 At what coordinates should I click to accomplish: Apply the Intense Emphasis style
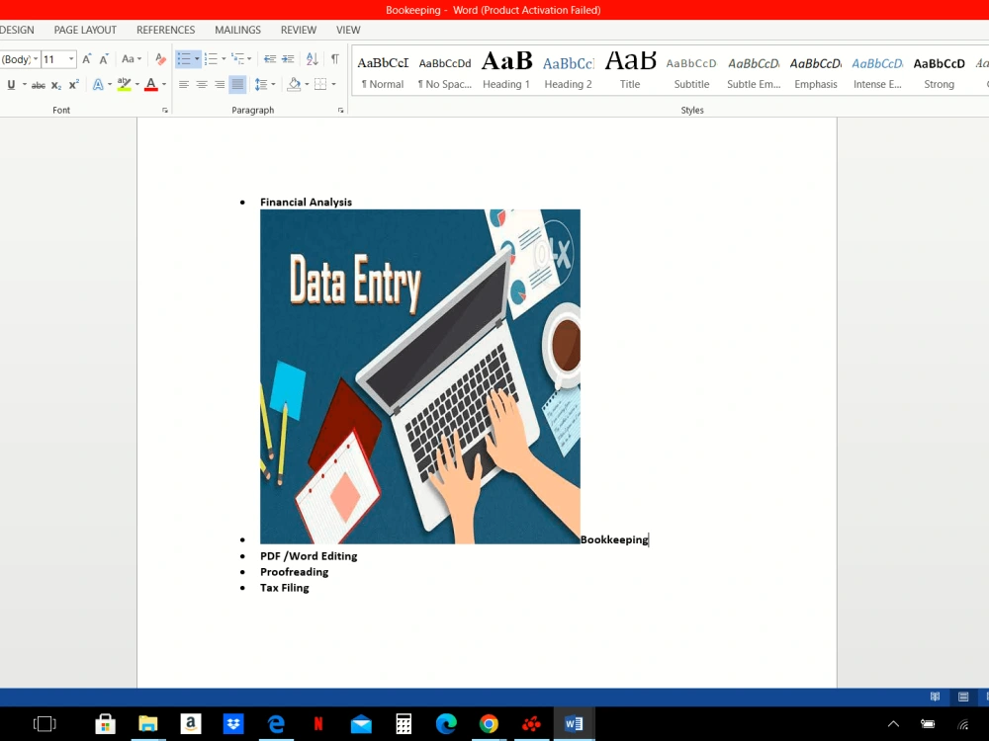[x=877, y=71]
